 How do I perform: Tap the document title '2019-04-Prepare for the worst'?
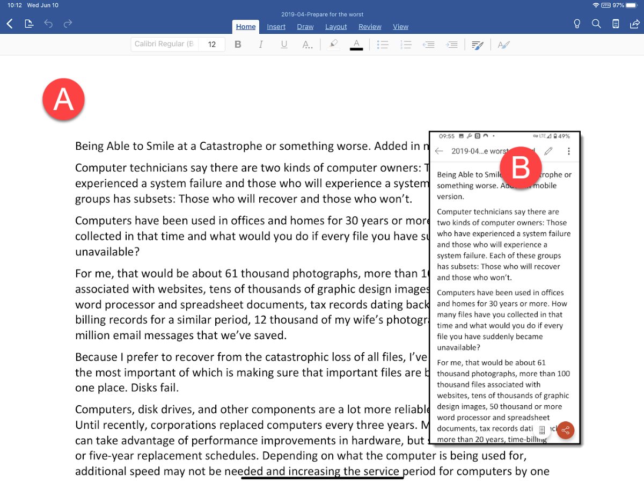point(322,14)
